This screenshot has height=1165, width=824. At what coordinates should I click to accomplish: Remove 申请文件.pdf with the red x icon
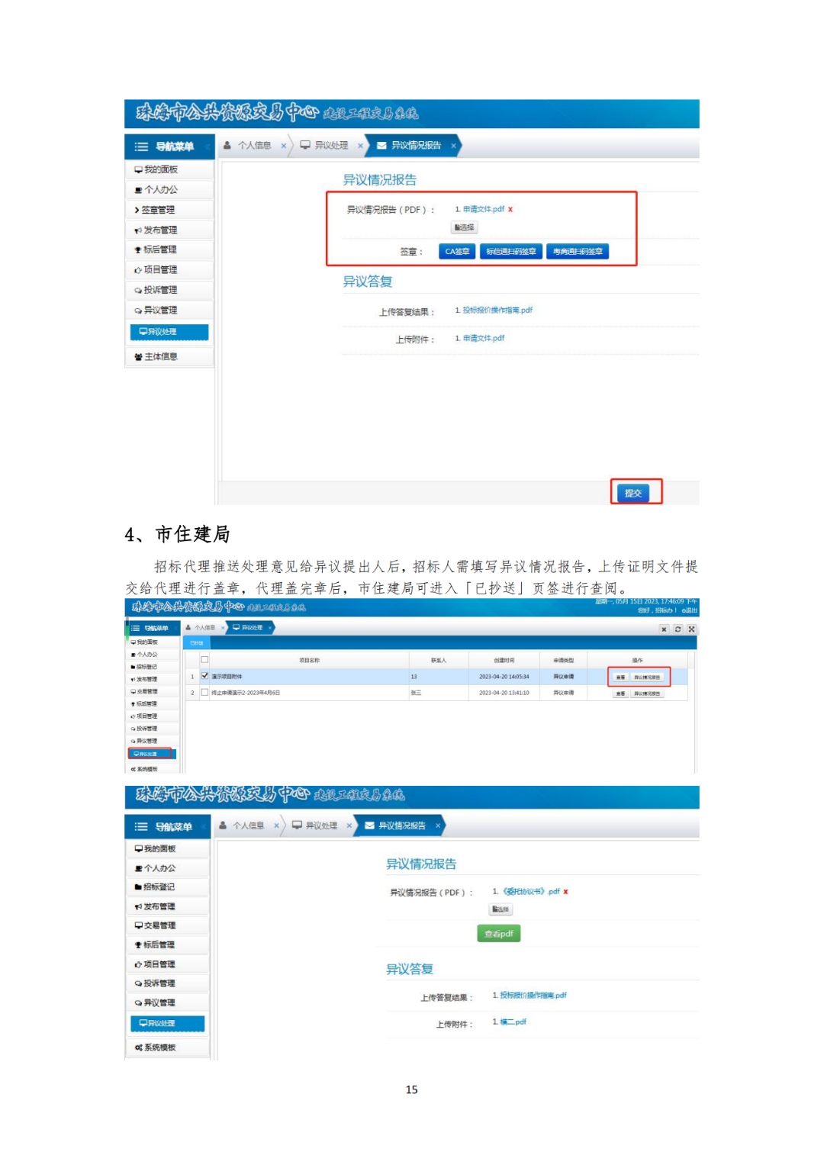coord(510,209)
